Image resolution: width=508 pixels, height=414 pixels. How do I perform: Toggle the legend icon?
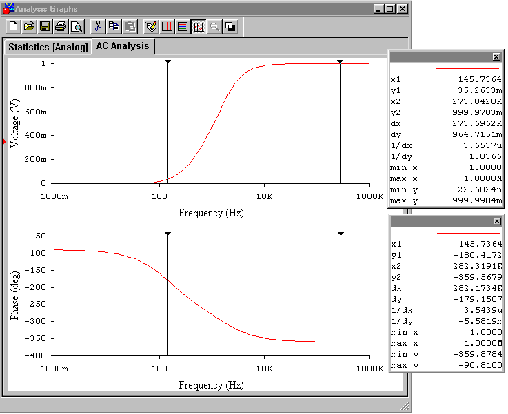pos(183,26)
